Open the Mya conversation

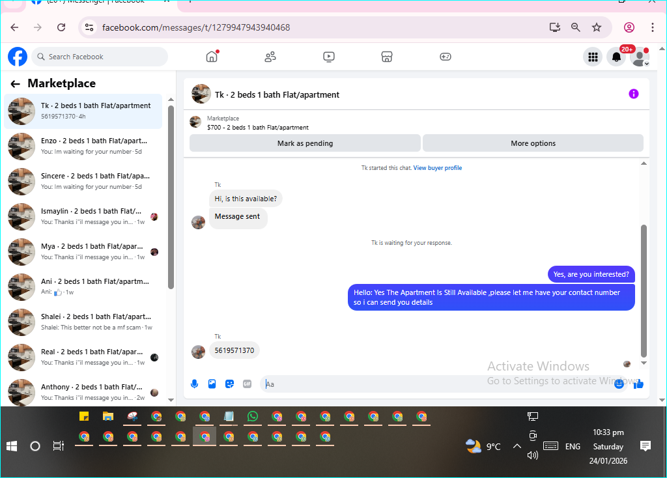(83, 252)
